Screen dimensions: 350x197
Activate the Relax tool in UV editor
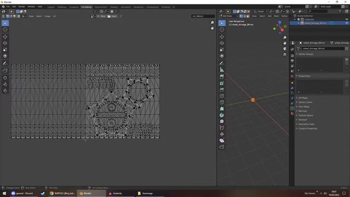(x=5, y=84)
